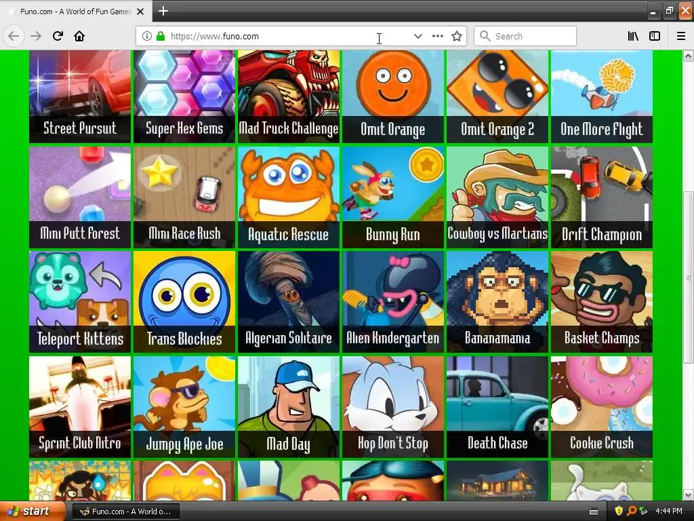Open the Algerian Solitaire tile
Image resolution: width=694 pixels, height=521 pixels.
tap(289, 302)
